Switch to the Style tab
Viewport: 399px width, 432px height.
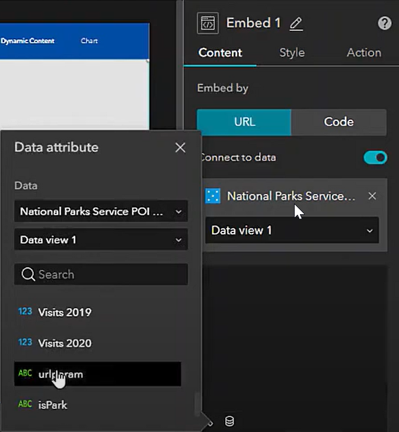(292, 53)
